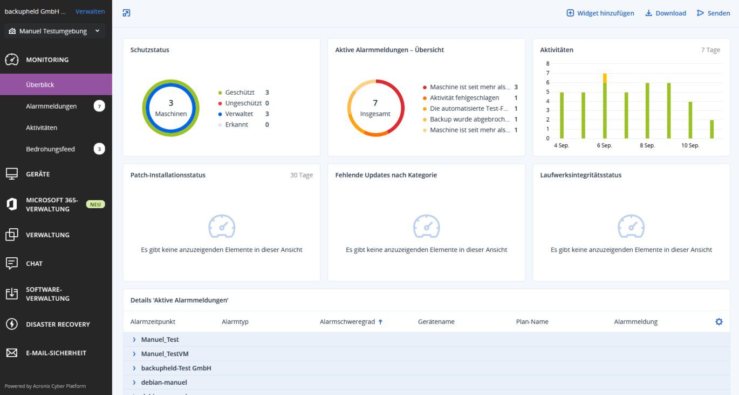Click Widget hinzufügen button
The width and height of the screenshot is (739, 395).
pos(600,13)
